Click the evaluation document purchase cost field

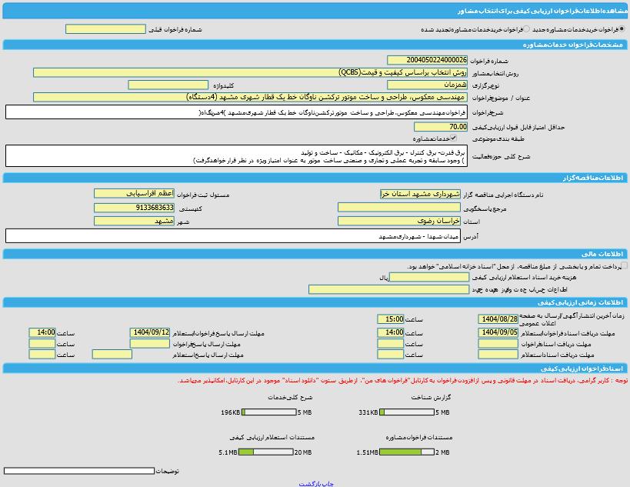coord(429,277)
